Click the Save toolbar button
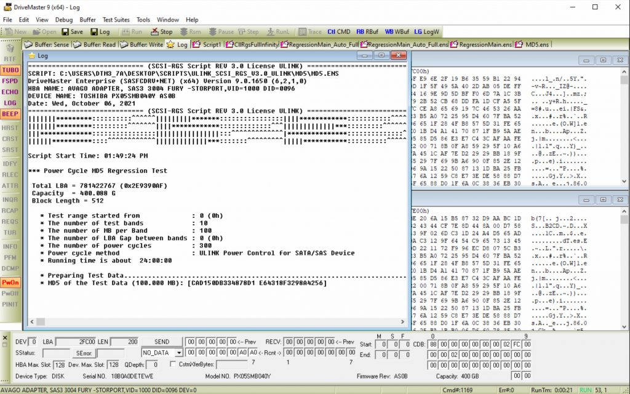 point(73,31)
